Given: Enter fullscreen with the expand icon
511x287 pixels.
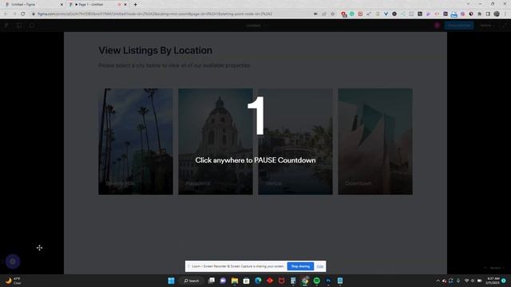Looking at the screenshot, I should (x=504, y=26).
